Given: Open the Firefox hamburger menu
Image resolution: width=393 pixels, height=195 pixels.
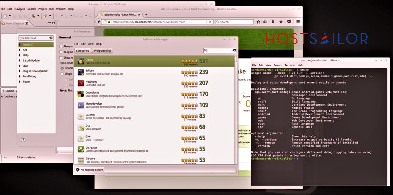Looking at the screenshot, I should (298, 22).
